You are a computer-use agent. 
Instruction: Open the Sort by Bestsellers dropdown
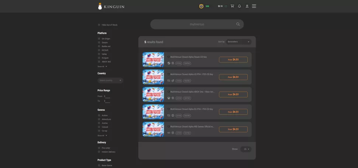238,42
